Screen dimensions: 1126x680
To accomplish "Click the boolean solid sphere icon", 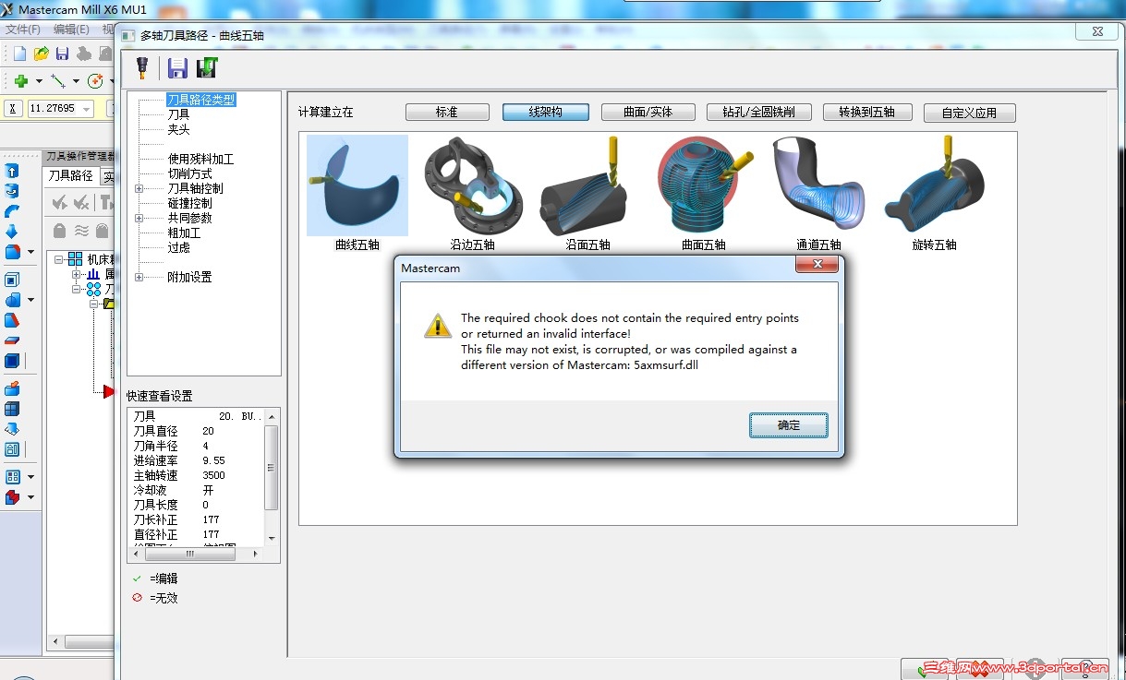I will tap(12, 300).
